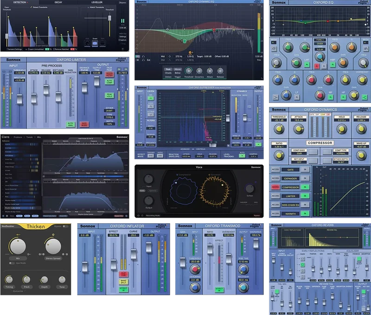Viewport: 371px width, 315px height.
Task: Switch to Mix view in Claro
Action: pos(39,137)
